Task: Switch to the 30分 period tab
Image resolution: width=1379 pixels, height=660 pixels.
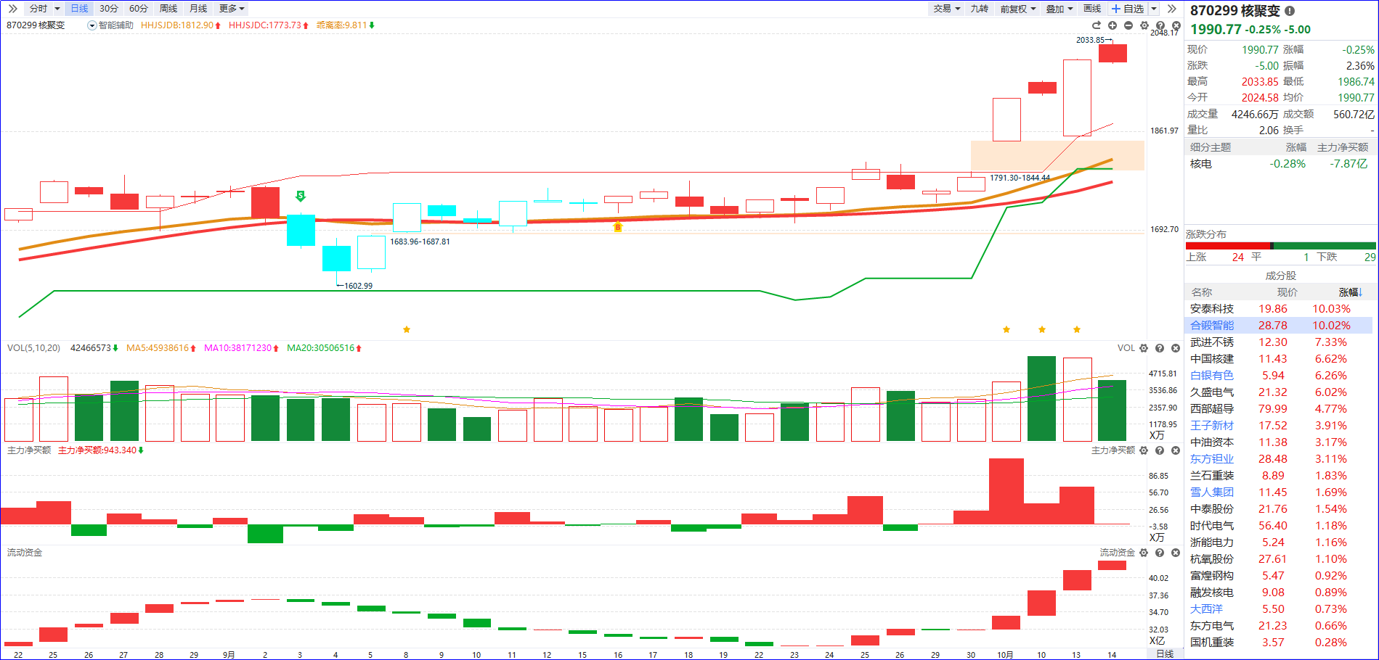Action: 109,9
